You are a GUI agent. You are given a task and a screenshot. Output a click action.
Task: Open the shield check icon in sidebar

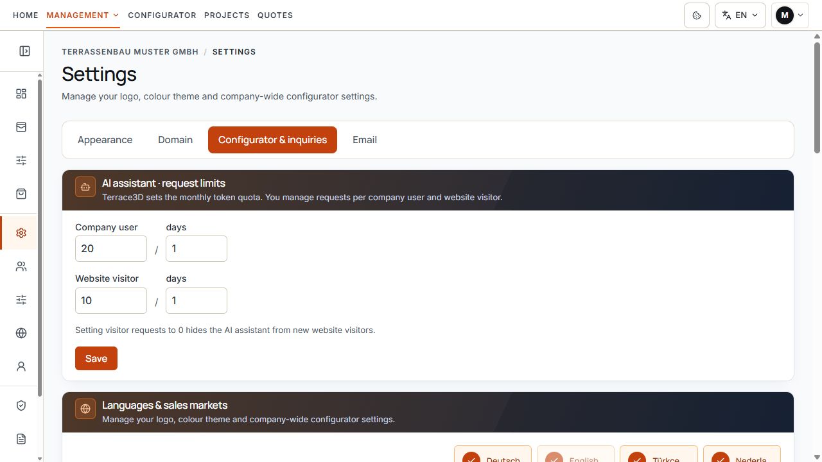pyautogui.click(x=21, y=406)
